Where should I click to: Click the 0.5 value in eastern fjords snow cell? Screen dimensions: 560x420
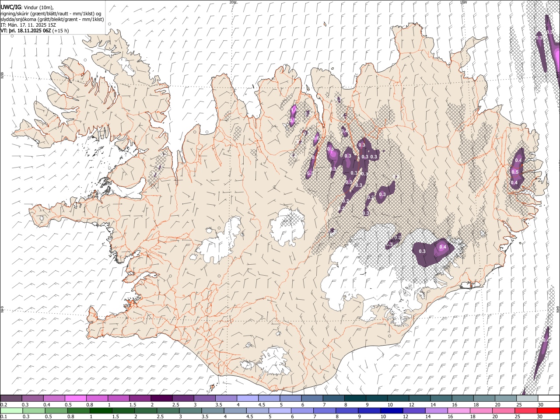[515, 172]
